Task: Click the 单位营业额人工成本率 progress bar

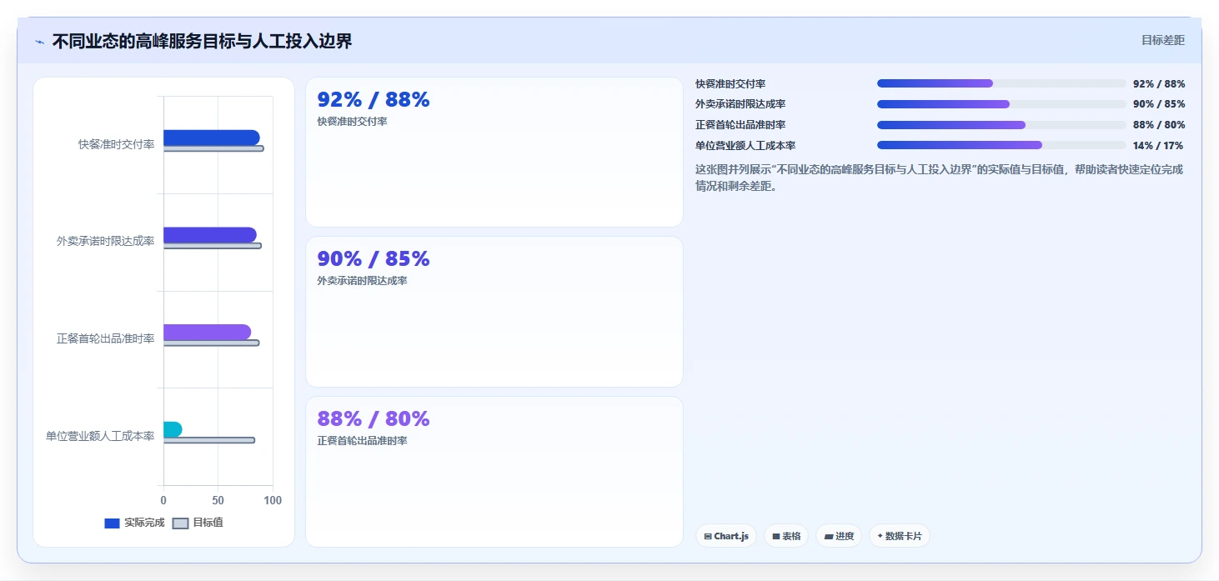Action: [1001, 145]
